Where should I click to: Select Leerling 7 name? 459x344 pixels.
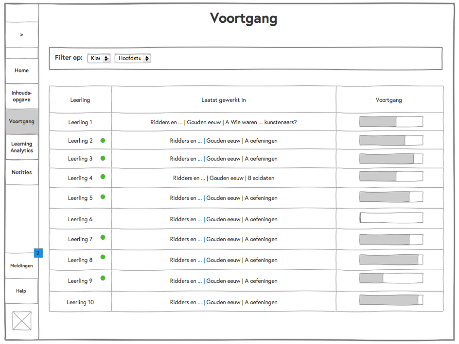[x=80, y=239]
